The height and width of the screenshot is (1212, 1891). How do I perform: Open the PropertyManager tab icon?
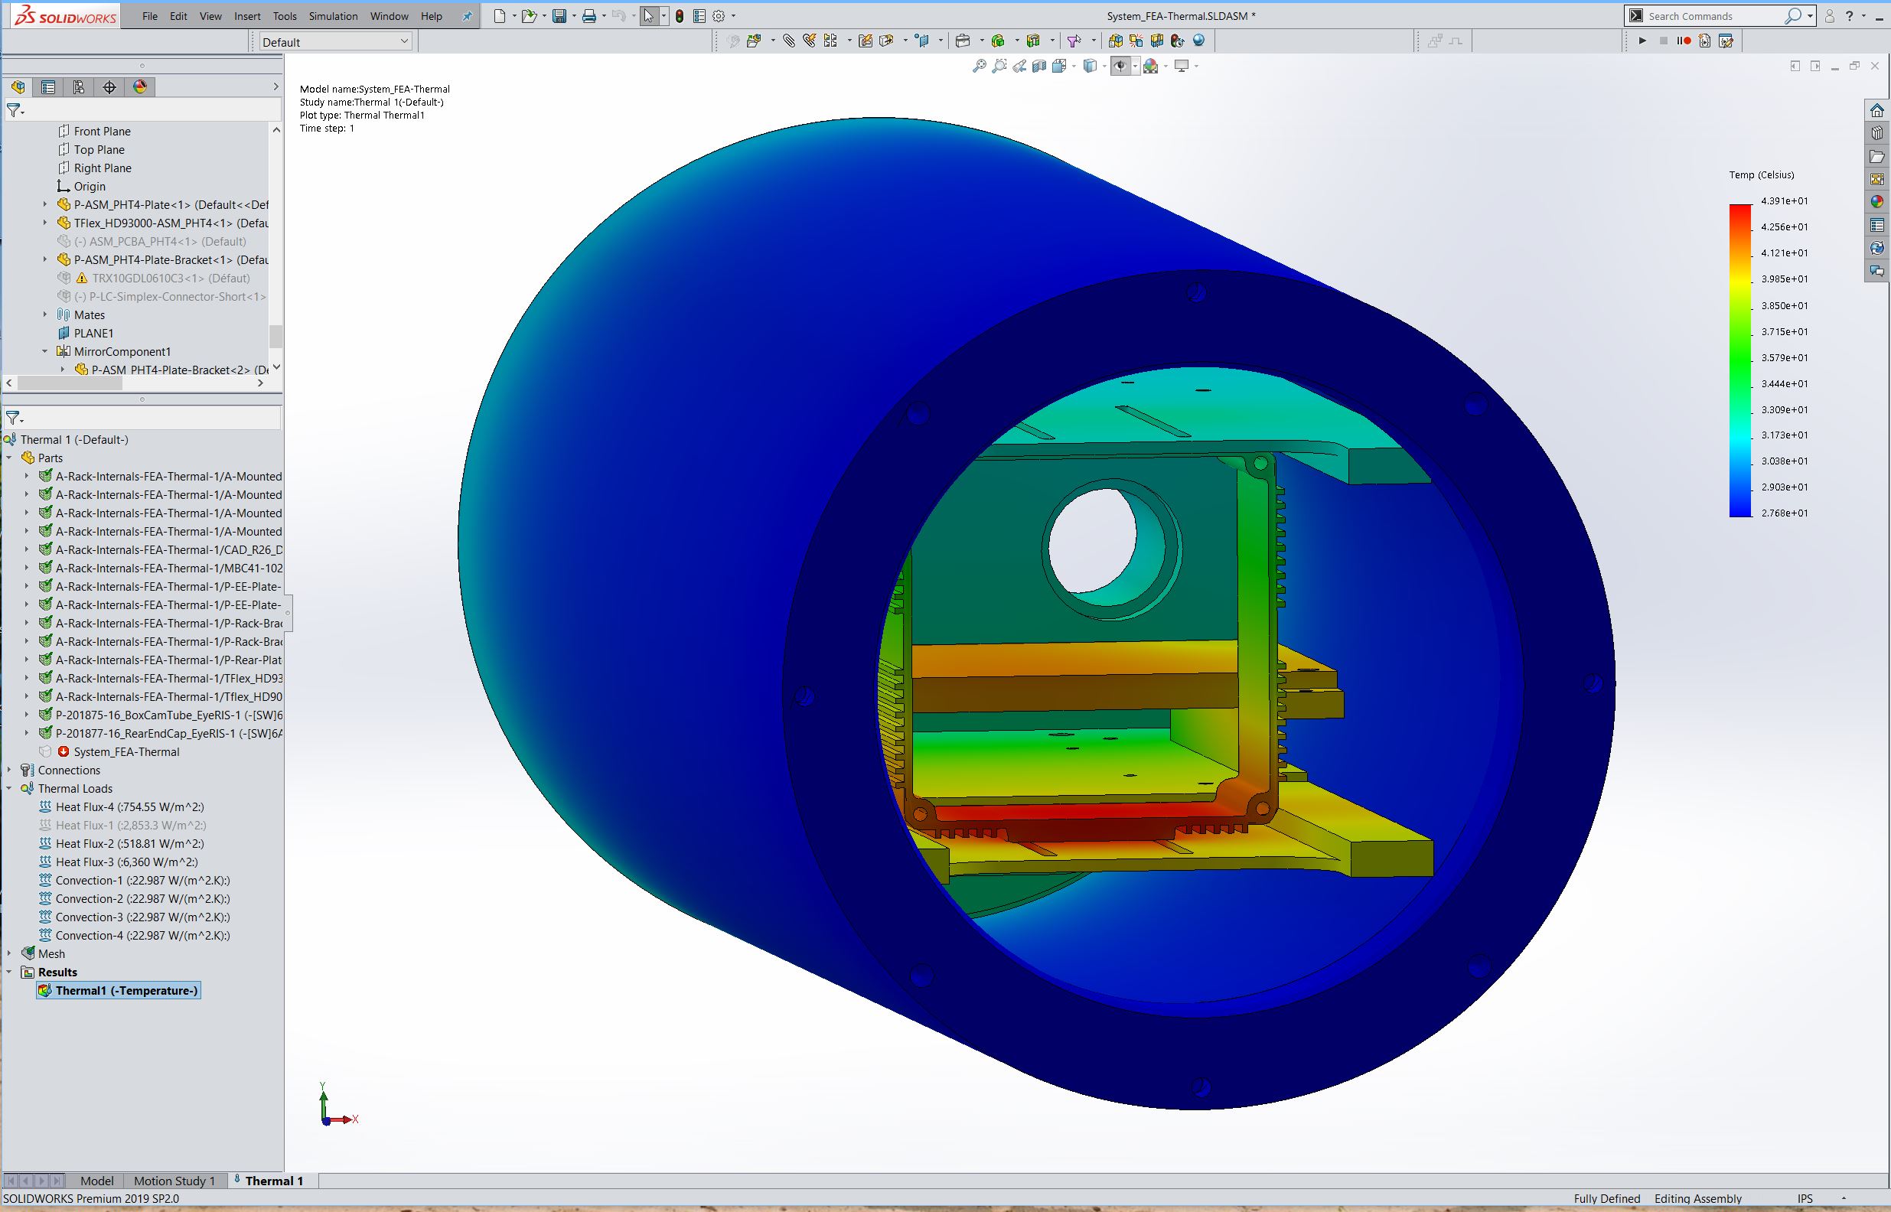[x=48, y=86]
